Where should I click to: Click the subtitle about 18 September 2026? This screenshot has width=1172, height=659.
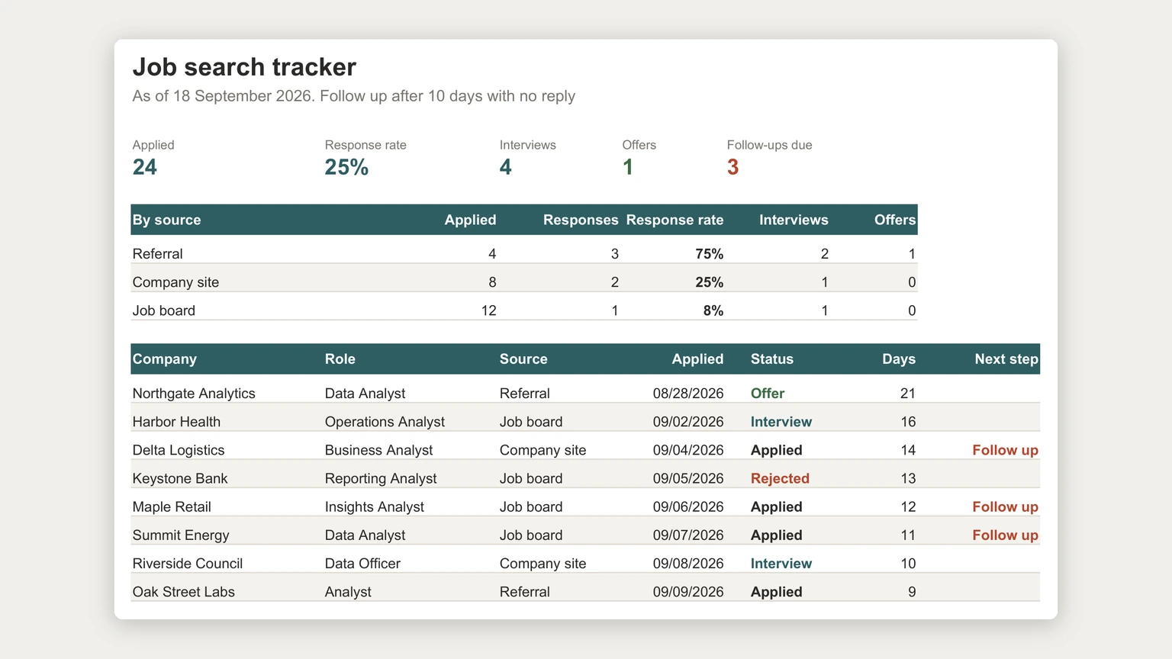pos(354,96)
